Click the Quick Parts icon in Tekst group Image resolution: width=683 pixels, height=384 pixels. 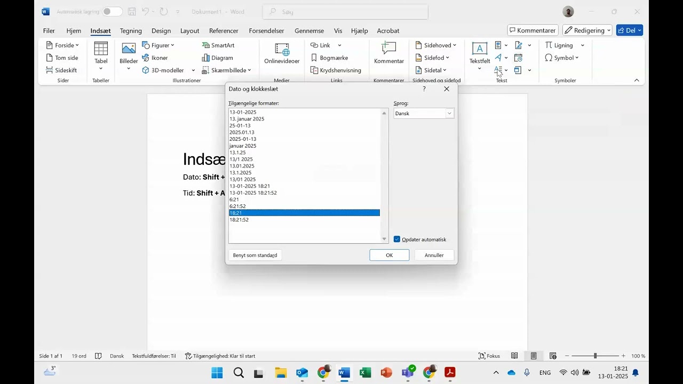498,45
